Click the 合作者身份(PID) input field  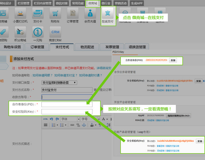click(x=67, y=104)
